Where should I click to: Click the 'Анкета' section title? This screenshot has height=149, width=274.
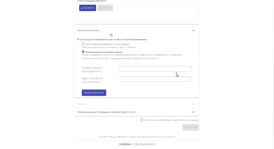pos(81,104)
